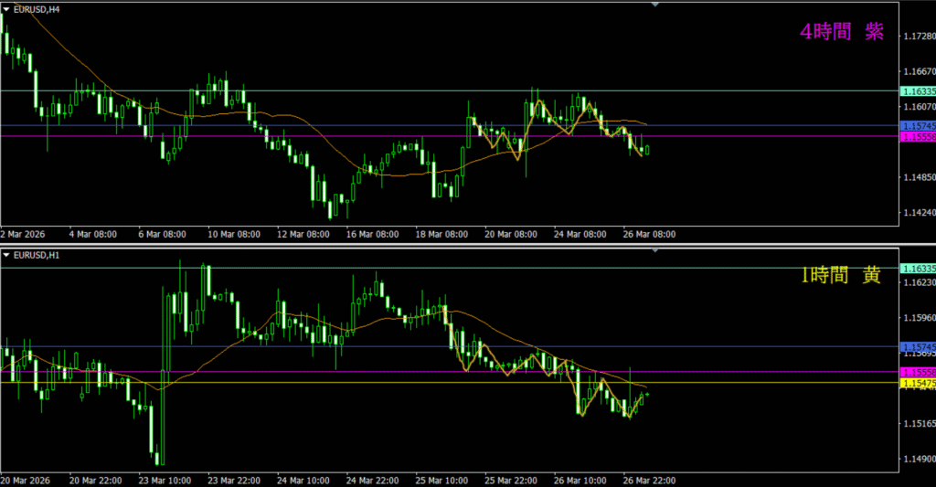Click the '10 Mar 08:00' time label on H4 axis

tap(233, 235)
